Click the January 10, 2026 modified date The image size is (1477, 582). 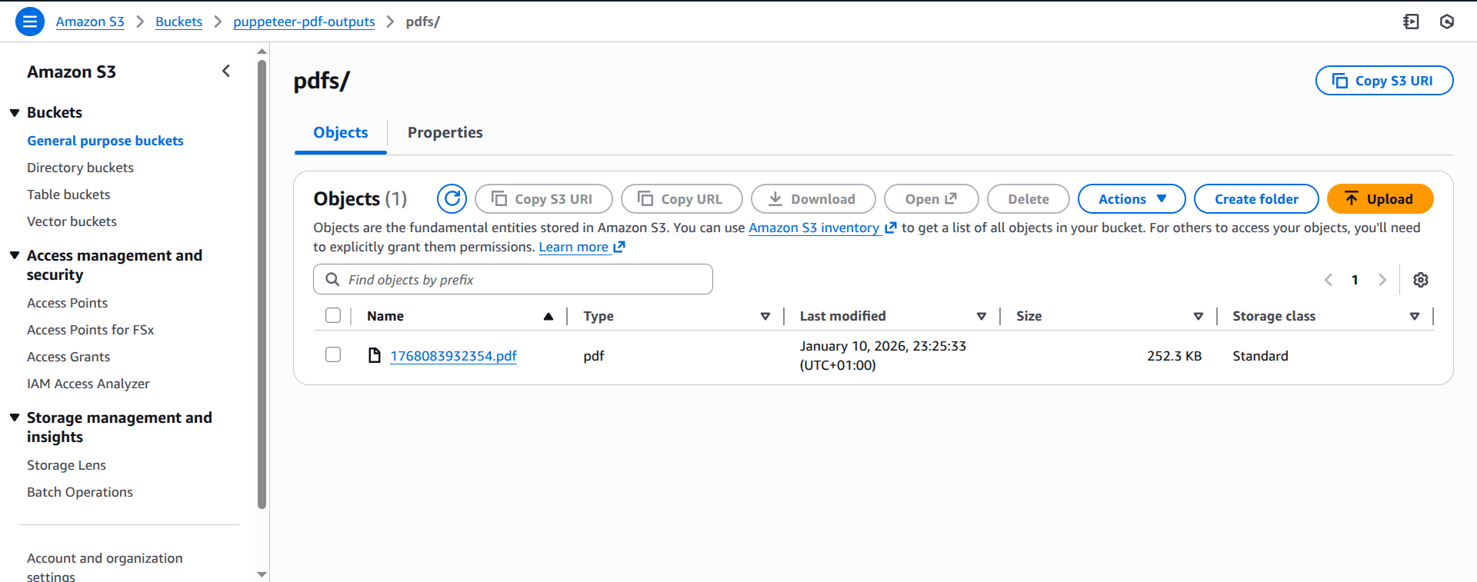click(x=883, y=355)
